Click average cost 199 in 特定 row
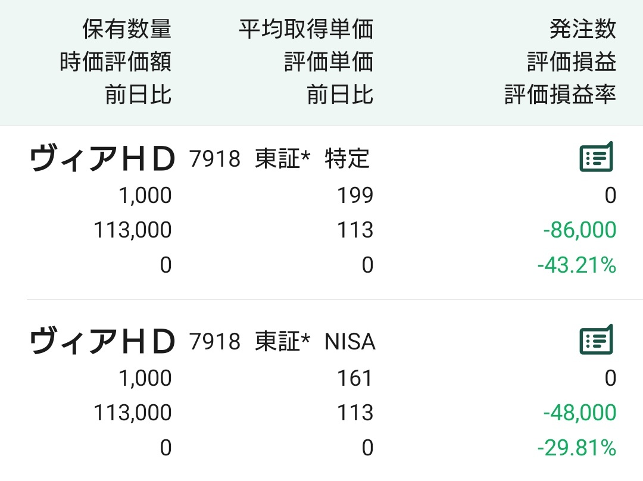The height and width of the screenshot is (481, 643). [355, 195]
